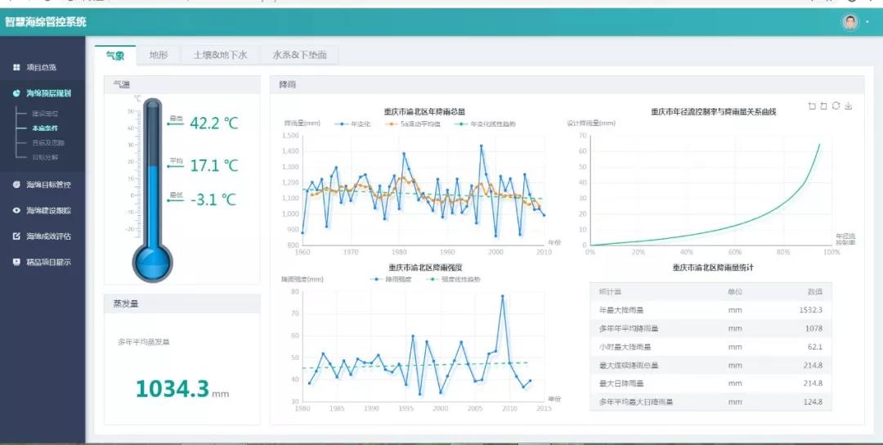Click the download image icon above runoff chart
This screenshot has width=883, height=445.
pos(849,106)
